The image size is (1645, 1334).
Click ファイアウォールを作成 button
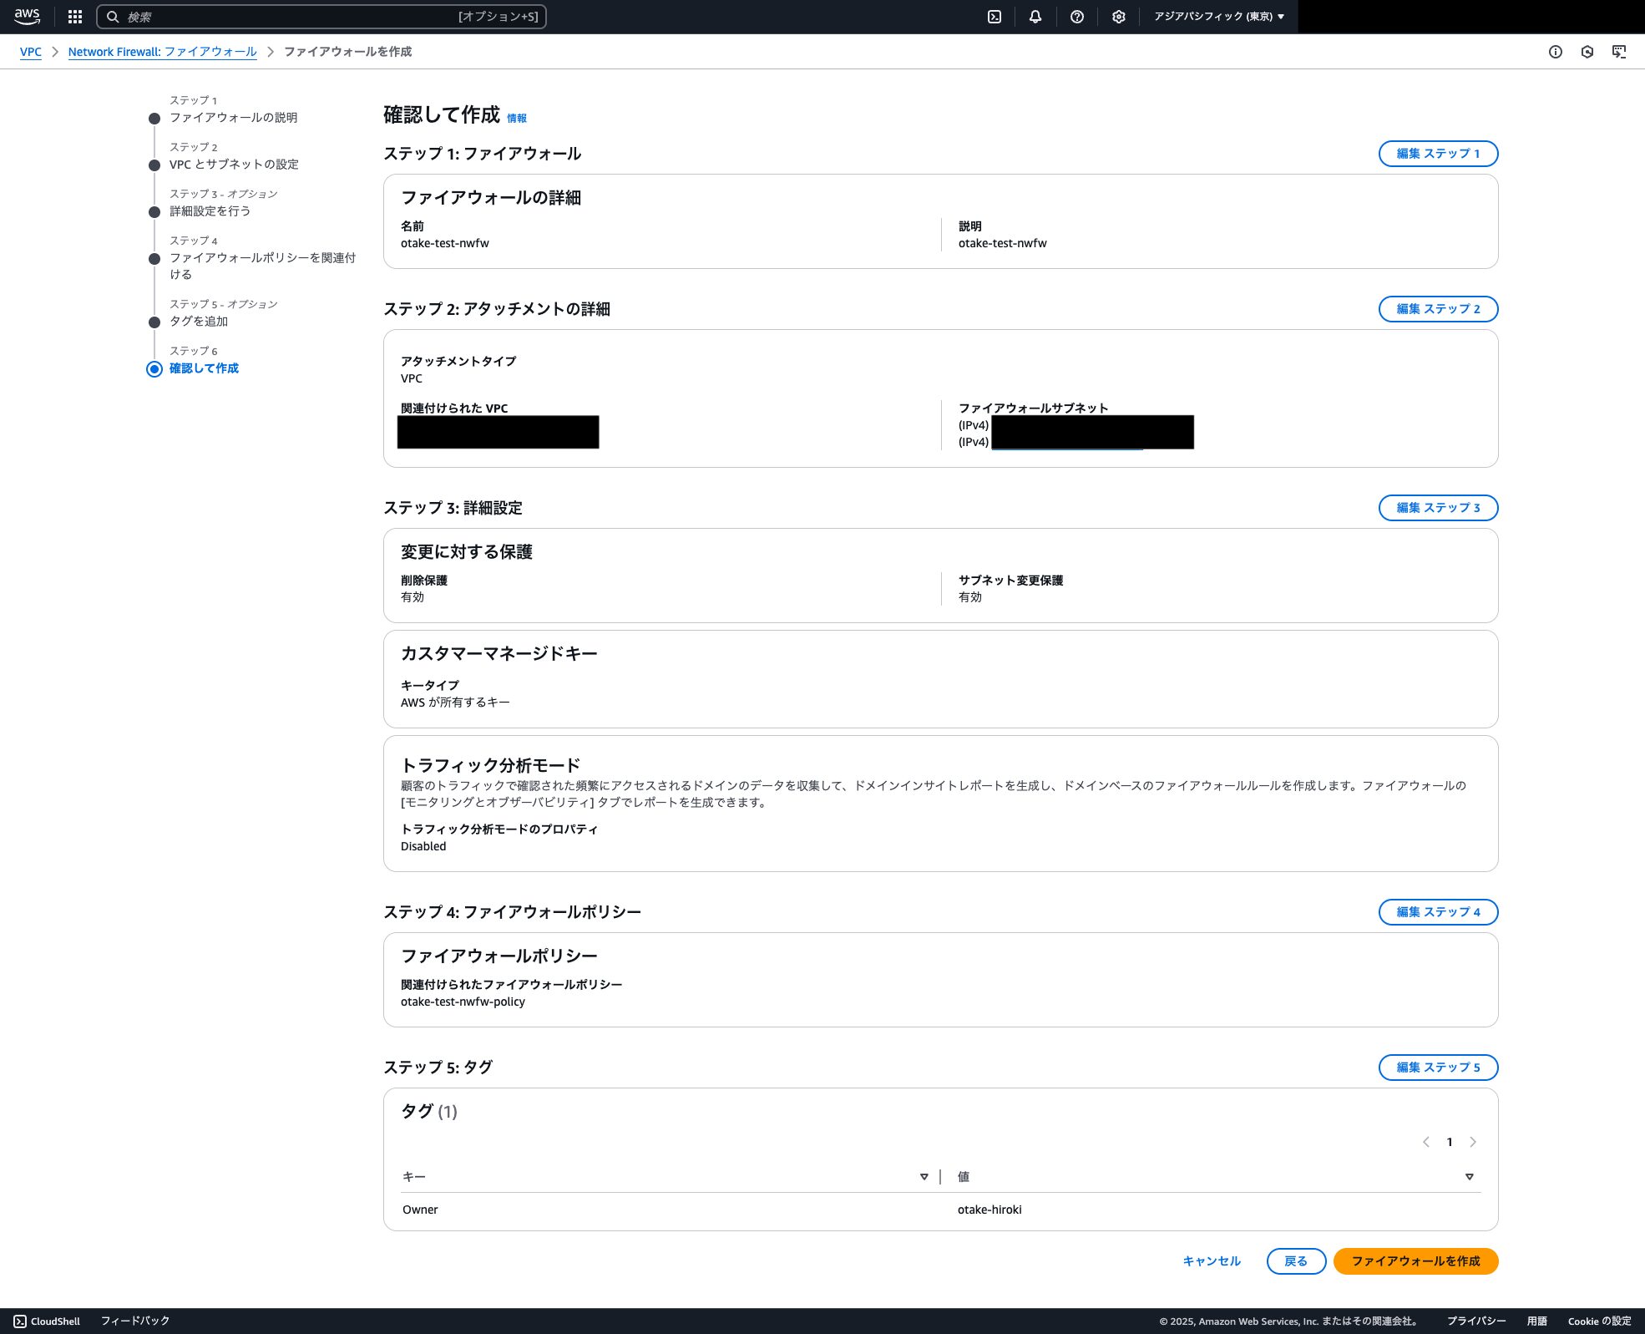coord(1415,1261)
